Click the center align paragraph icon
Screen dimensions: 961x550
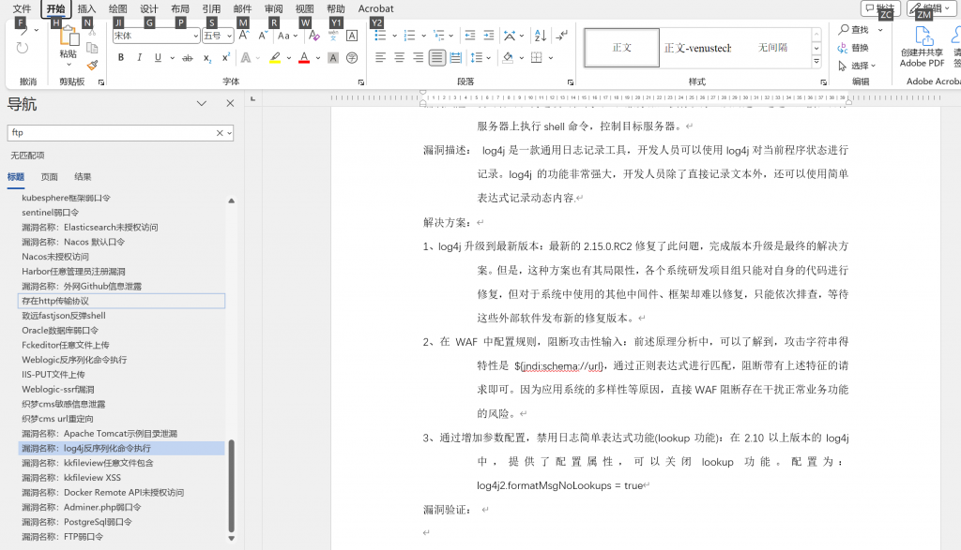point(399,58)
